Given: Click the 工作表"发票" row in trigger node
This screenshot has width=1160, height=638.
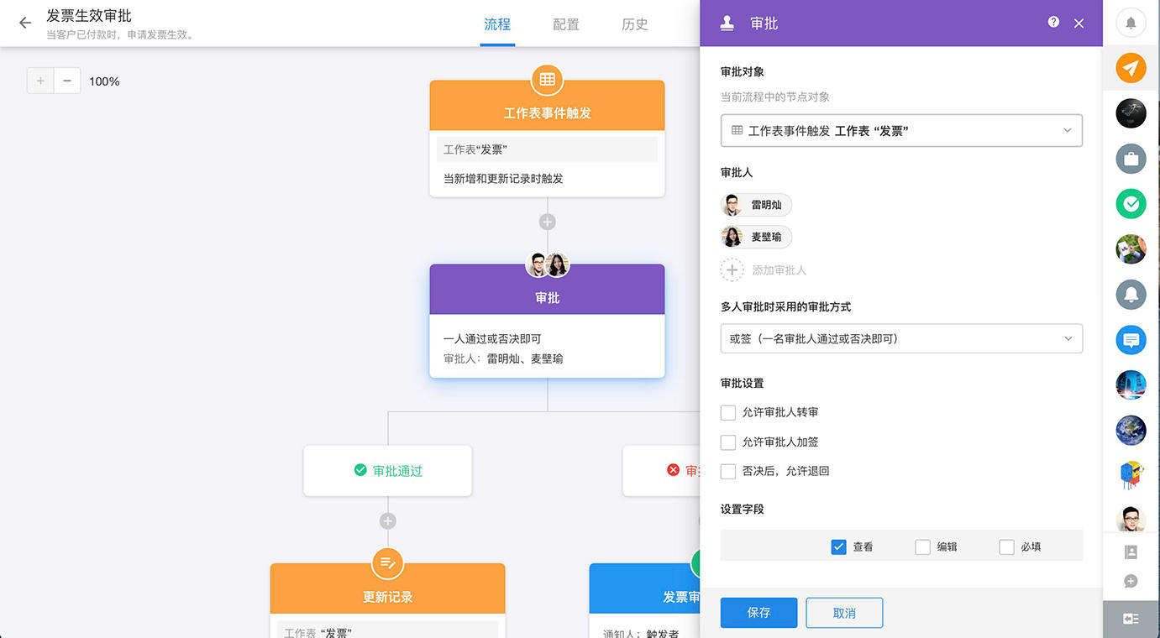Looking at the screenshot, I should pyautogui.click(x=547, y=149).
